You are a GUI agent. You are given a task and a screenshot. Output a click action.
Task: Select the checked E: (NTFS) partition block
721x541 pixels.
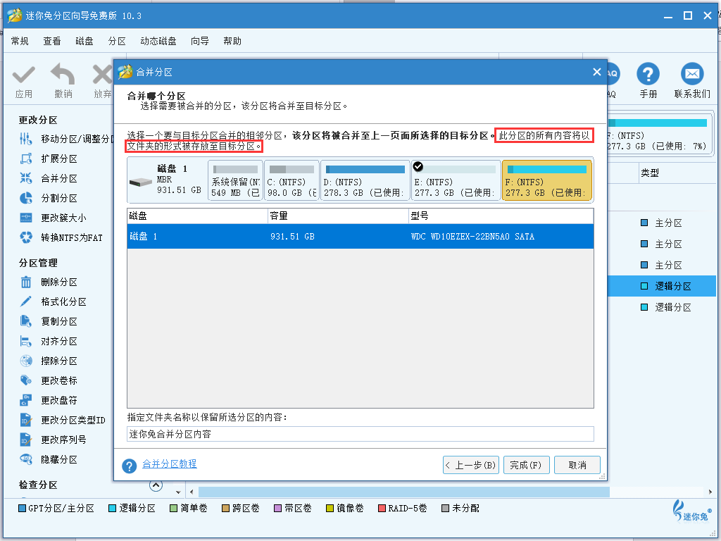[x=456, y=181]
